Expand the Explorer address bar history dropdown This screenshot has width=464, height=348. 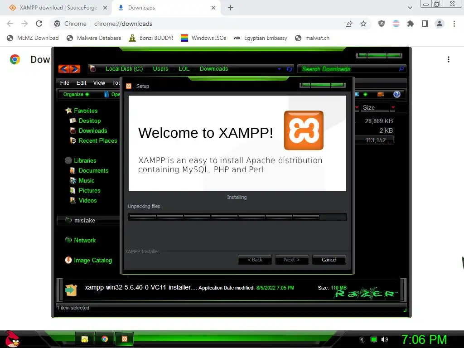[279, 69]
